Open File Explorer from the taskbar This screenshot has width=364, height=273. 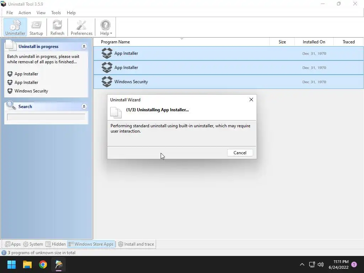[x=27, y=264]
